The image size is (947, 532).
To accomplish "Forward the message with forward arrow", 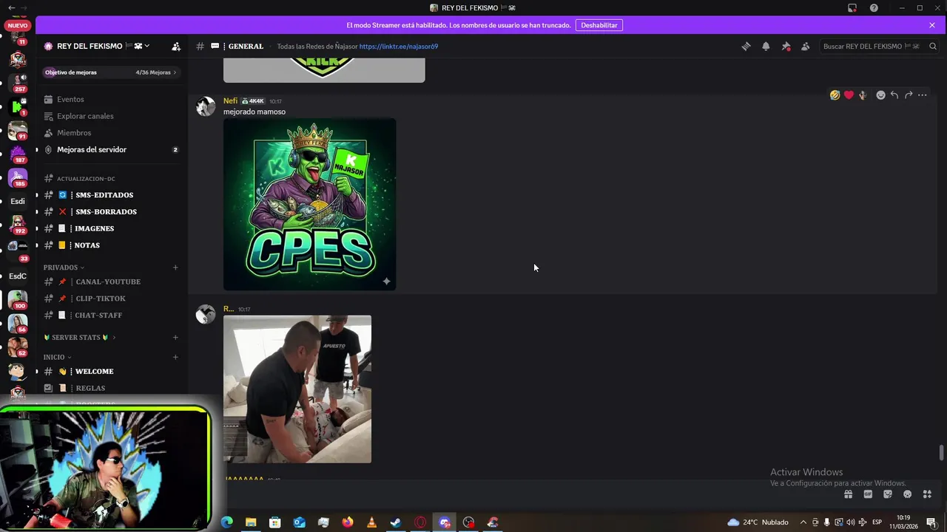I will (909, 95).
